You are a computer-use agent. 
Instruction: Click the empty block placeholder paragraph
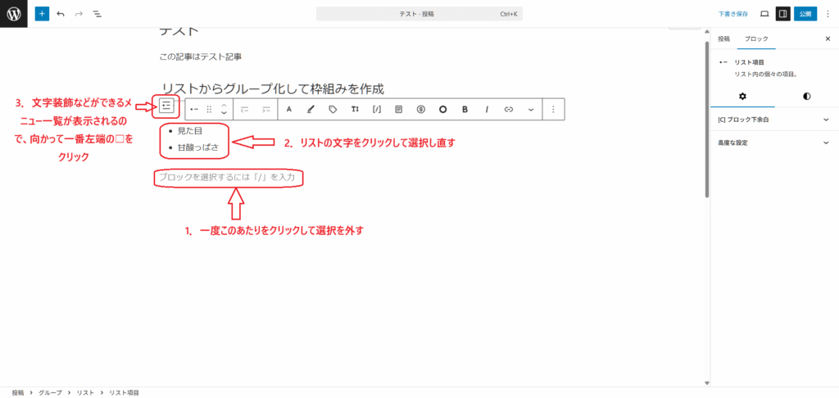pyautogui.click(x=228, y=177)
